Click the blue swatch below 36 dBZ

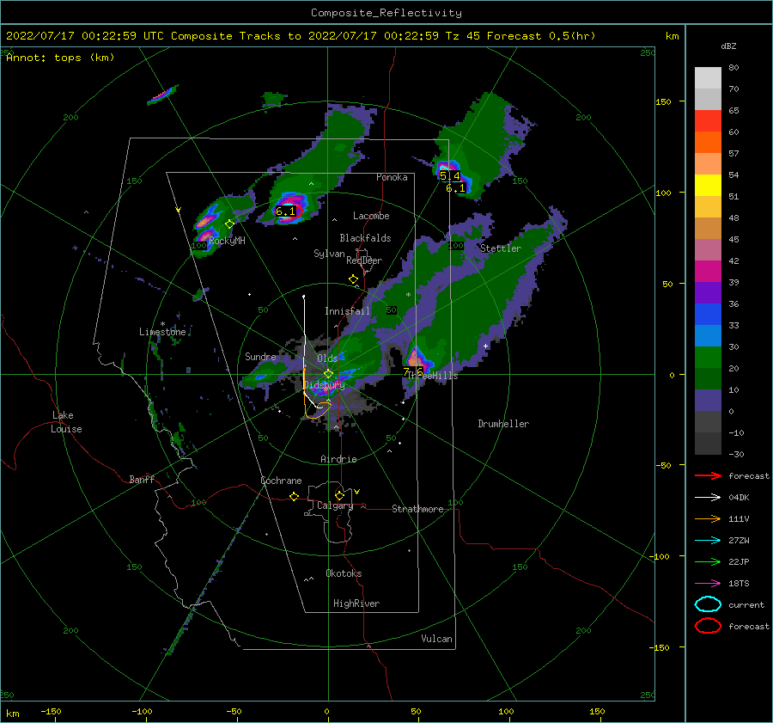pos(708,315)
